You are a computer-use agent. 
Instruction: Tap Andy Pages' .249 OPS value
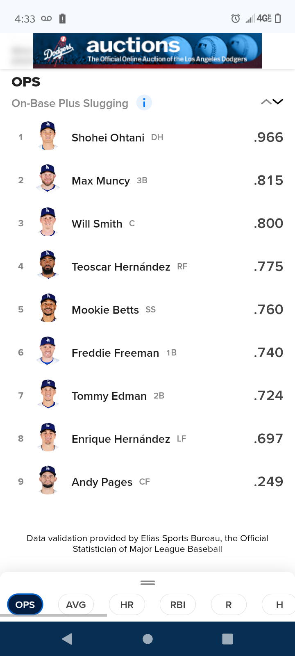click(268, 482)
